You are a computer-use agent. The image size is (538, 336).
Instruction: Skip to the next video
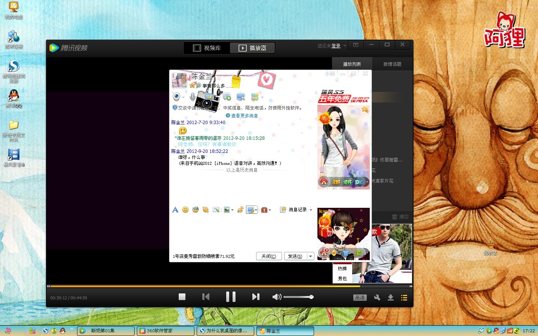tap(256, 297)
